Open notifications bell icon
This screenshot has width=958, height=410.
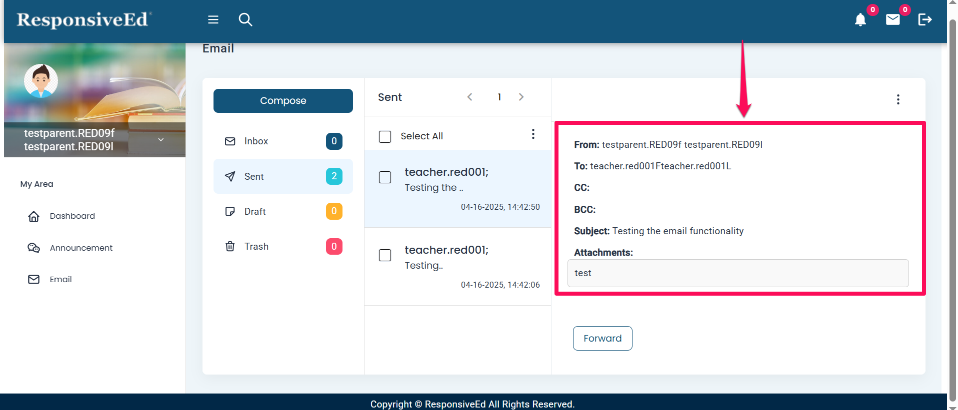coord(860,20)
